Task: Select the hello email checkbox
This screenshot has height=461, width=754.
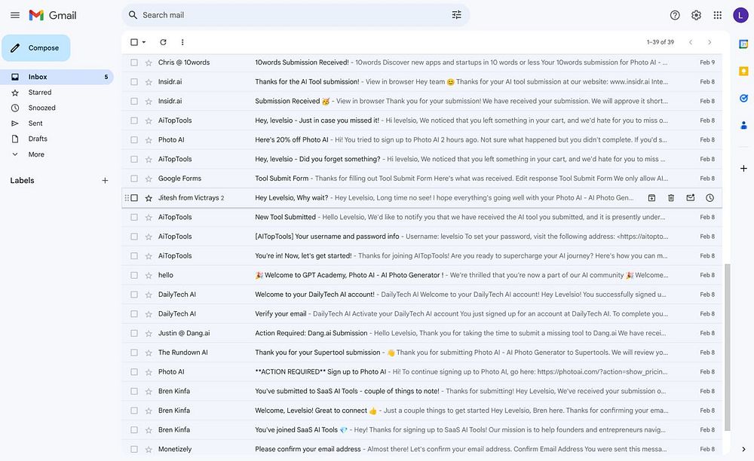Action: click(134, 275)
